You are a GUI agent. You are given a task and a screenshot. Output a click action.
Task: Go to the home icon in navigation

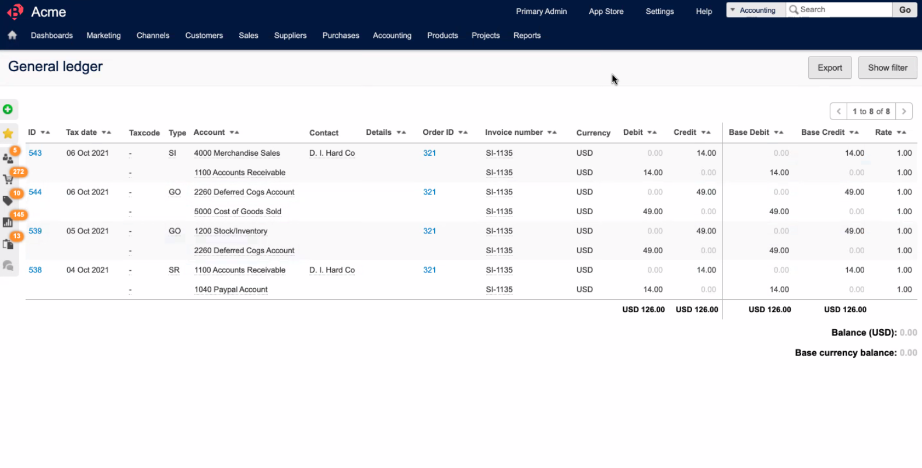point(12,36)
